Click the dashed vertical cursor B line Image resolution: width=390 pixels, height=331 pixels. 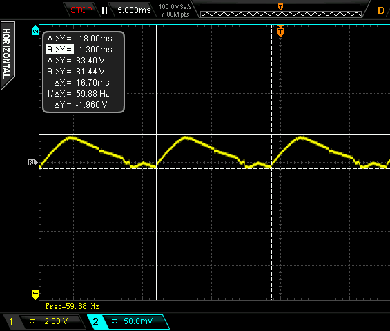271,163
